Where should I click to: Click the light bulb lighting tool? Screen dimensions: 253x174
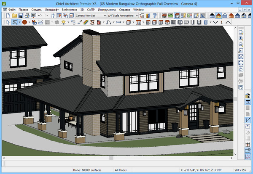[64, 22]
